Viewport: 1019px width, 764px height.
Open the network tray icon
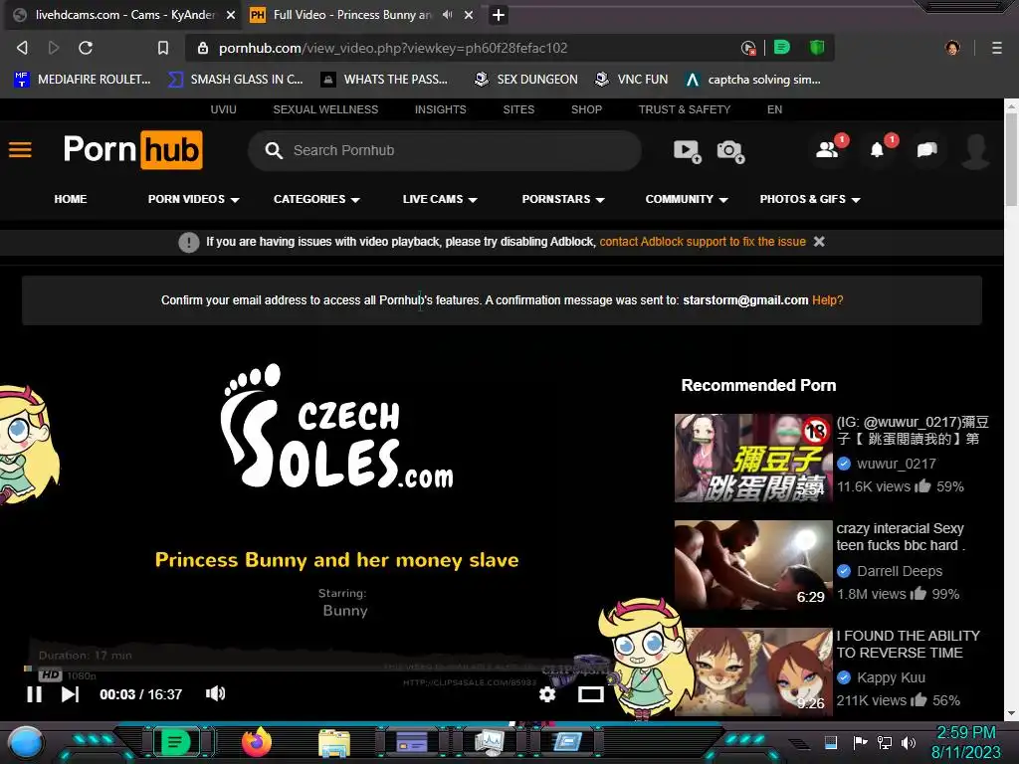pos(885,742)
